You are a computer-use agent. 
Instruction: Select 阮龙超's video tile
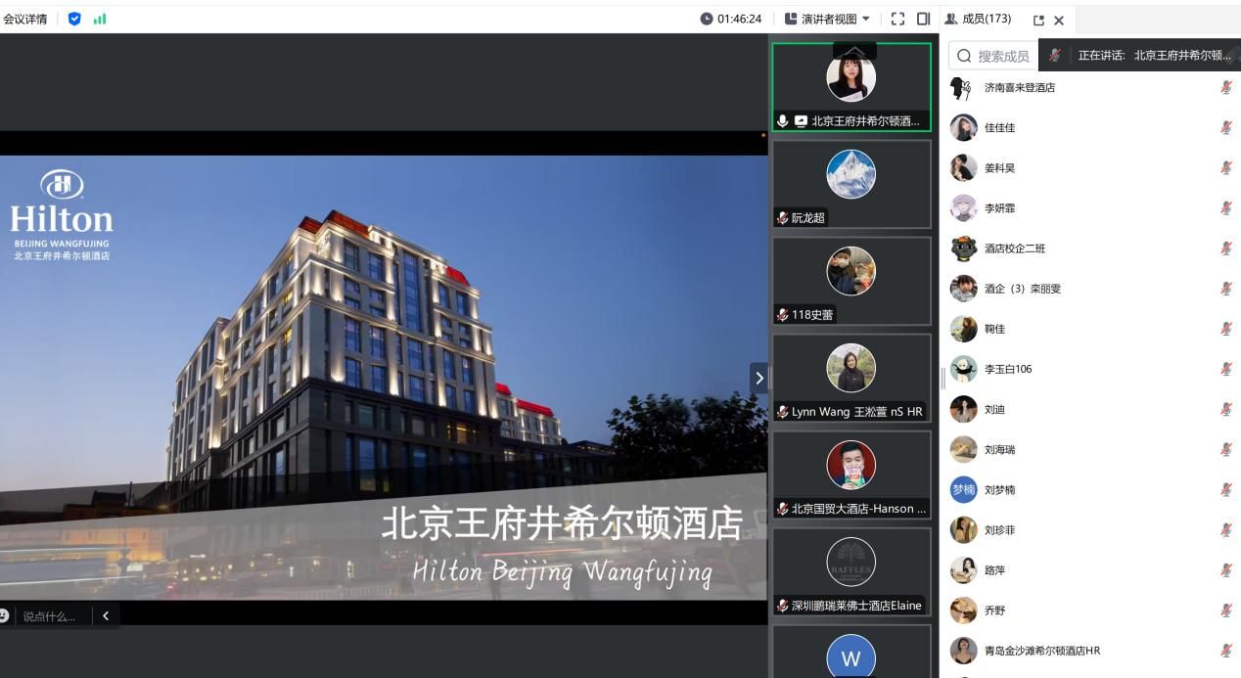click(851, 184)
